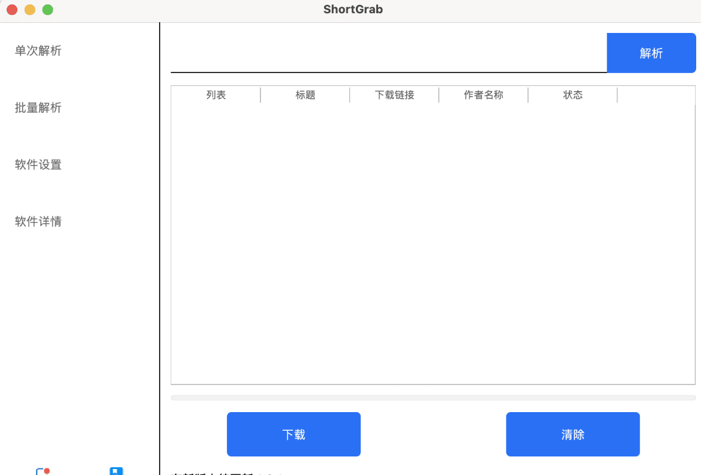Click the 列表 column header
Image resolution: width=701 pixels, height=475 pixels.
coord(216,95)
